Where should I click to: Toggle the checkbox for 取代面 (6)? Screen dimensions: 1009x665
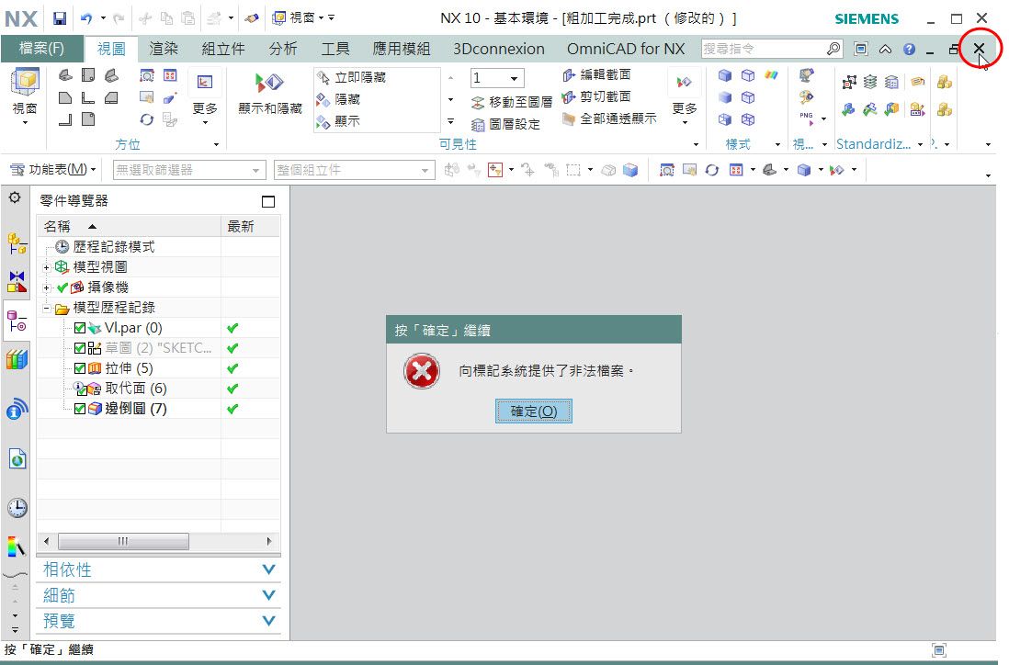click(x=83, y=391)
